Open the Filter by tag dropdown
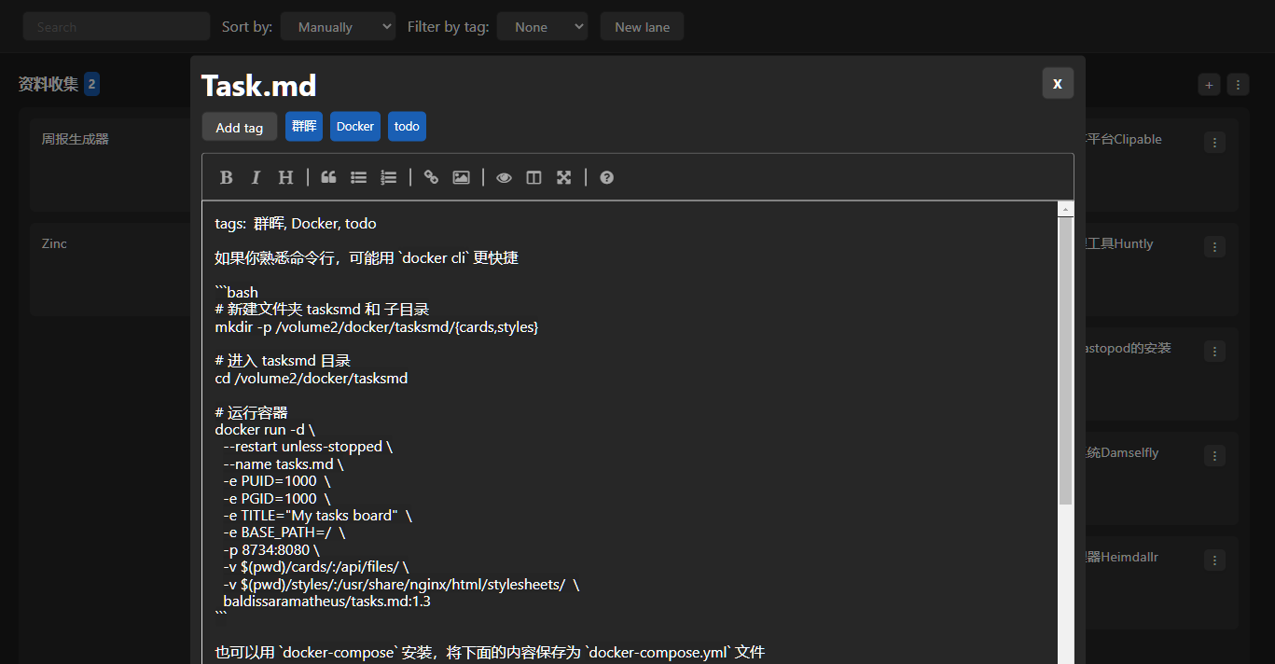 pos(542,26)
